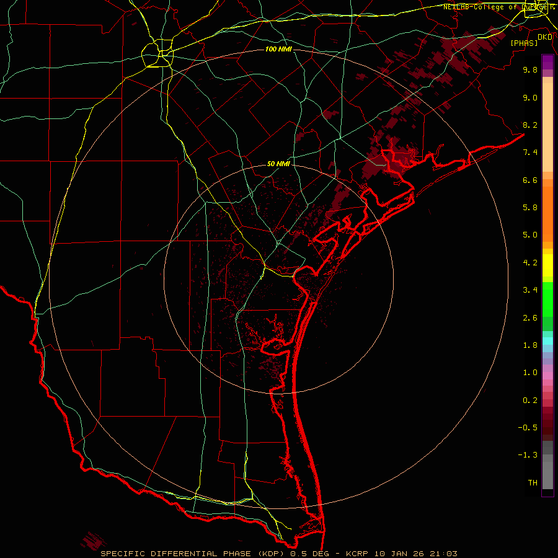
Task: Click the 0.2 value on color scale
Action: tap(530, 401)
